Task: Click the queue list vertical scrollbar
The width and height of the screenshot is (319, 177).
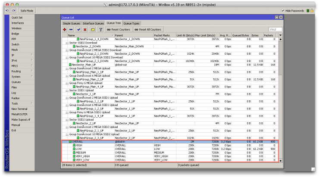Action: click(x=280, y=99)
